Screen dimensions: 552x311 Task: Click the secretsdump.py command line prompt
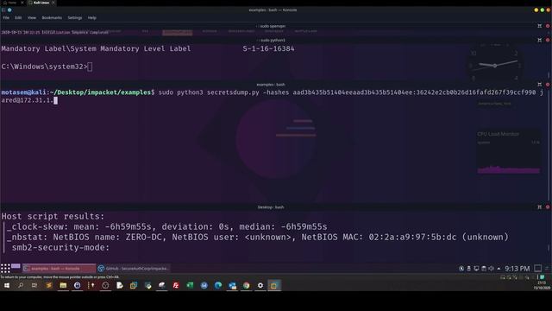click(x=272, y=96)
